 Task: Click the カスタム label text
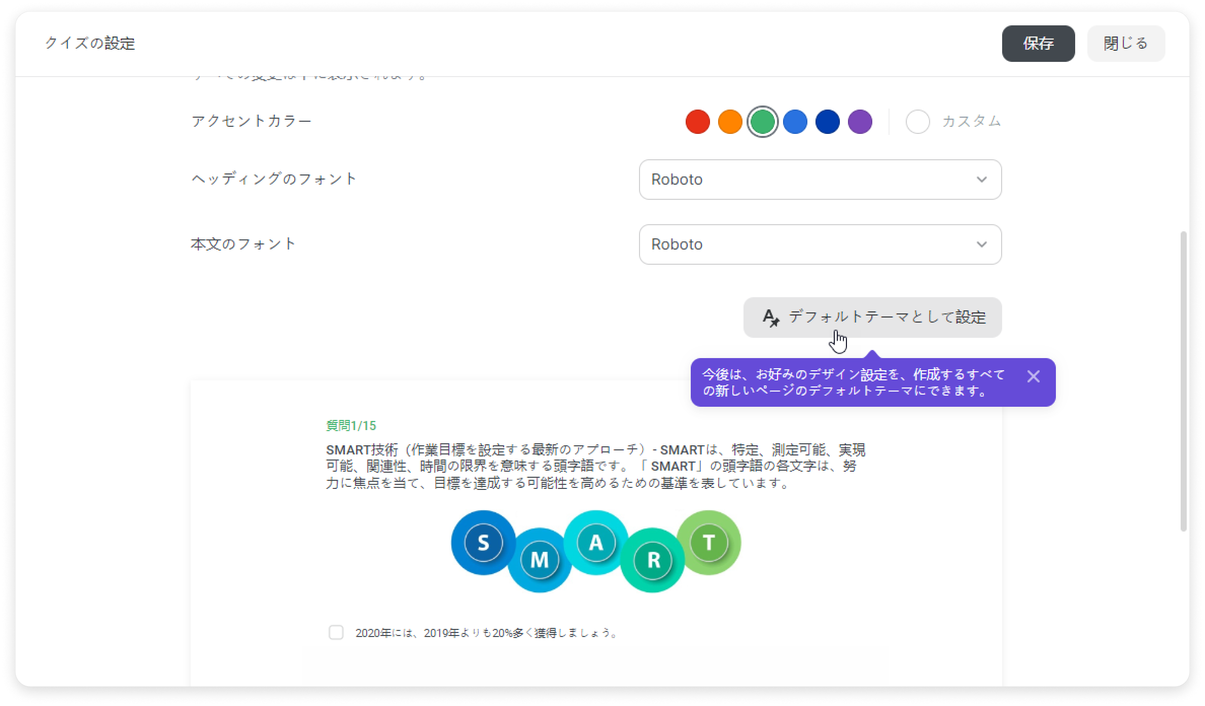point(971,121)
